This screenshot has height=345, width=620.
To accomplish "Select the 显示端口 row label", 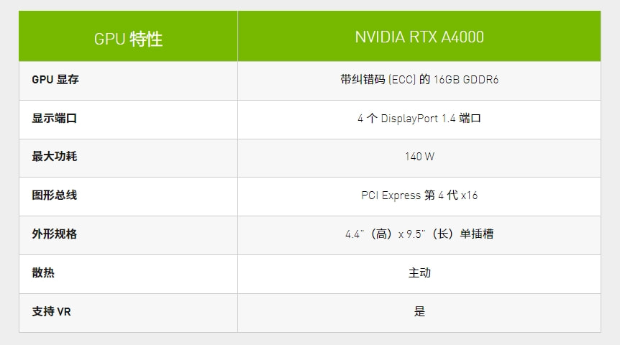I will point(54,119).
